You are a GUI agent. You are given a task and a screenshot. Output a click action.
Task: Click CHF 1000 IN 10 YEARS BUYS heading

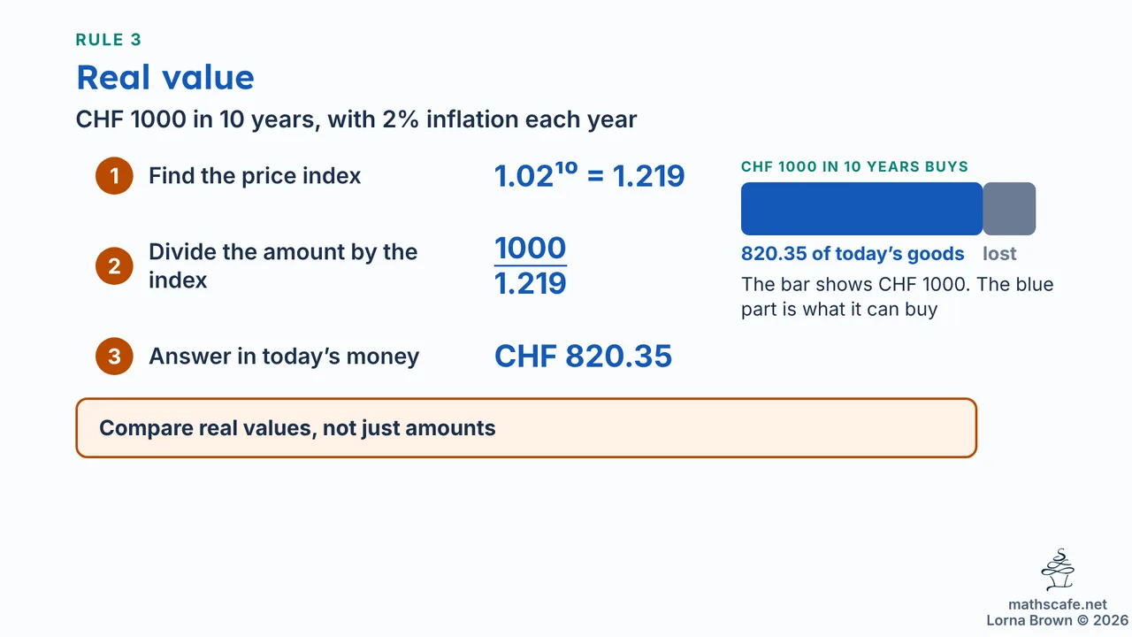854,166
